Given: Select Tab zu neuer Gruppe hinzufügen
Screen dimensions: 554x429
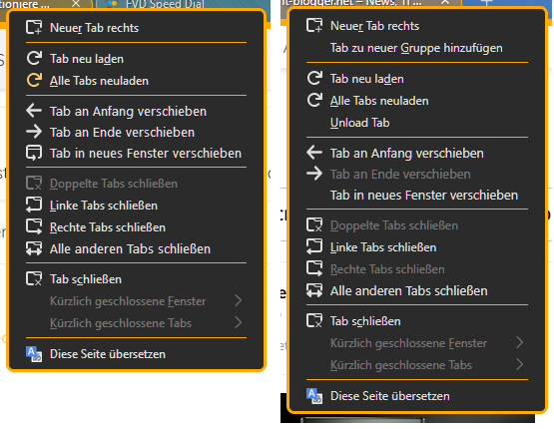Looking at the screenshot, I should coord(417,48).
